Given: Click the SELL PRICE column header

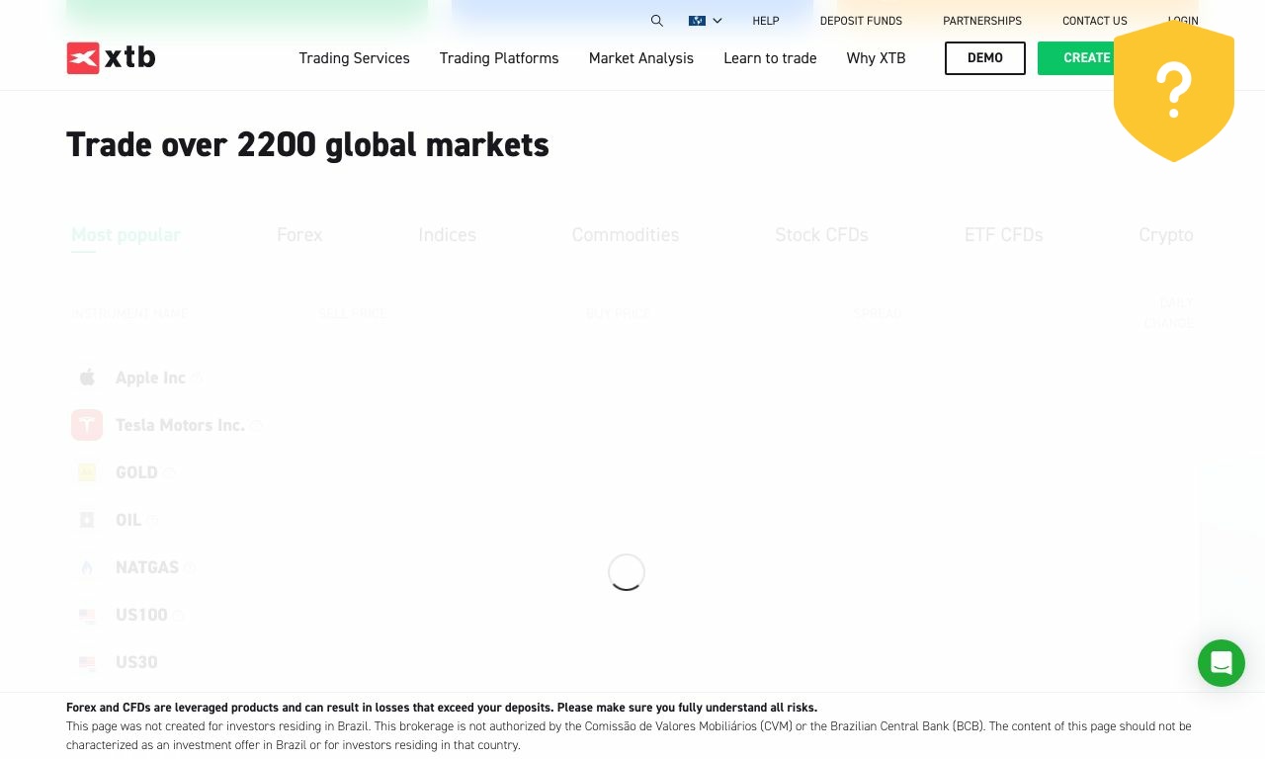Looking at the screenshot, I should tap(353, 313).
